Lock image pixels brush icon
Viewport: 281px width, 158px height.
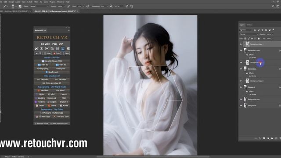[x=249, y=39]
